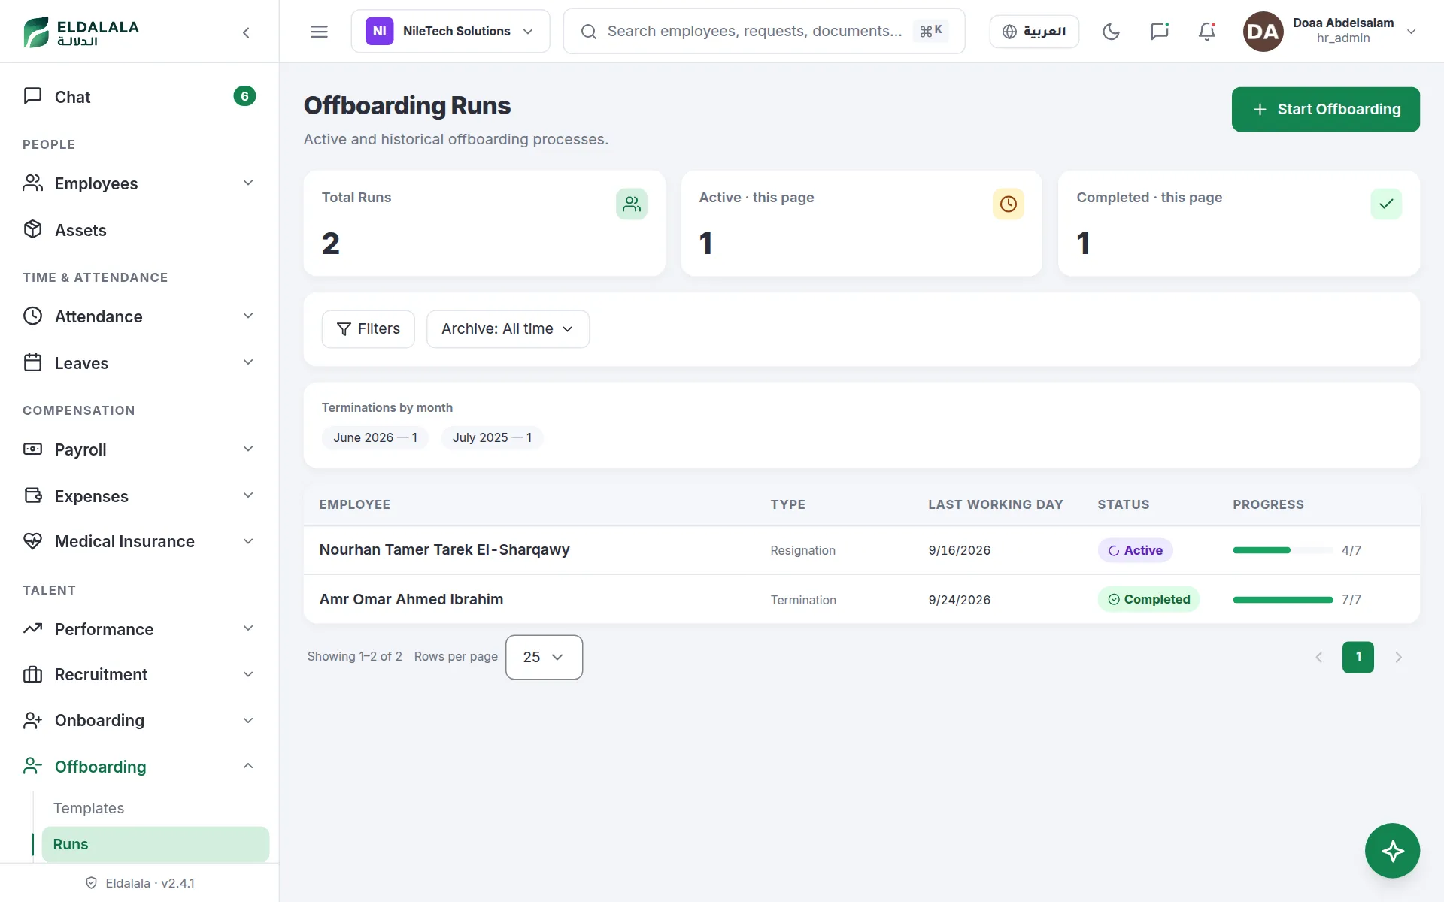The height and width of the screenshot is (902, 1444).
Task: Click the Assets box icon
Action: click(32, 229)
